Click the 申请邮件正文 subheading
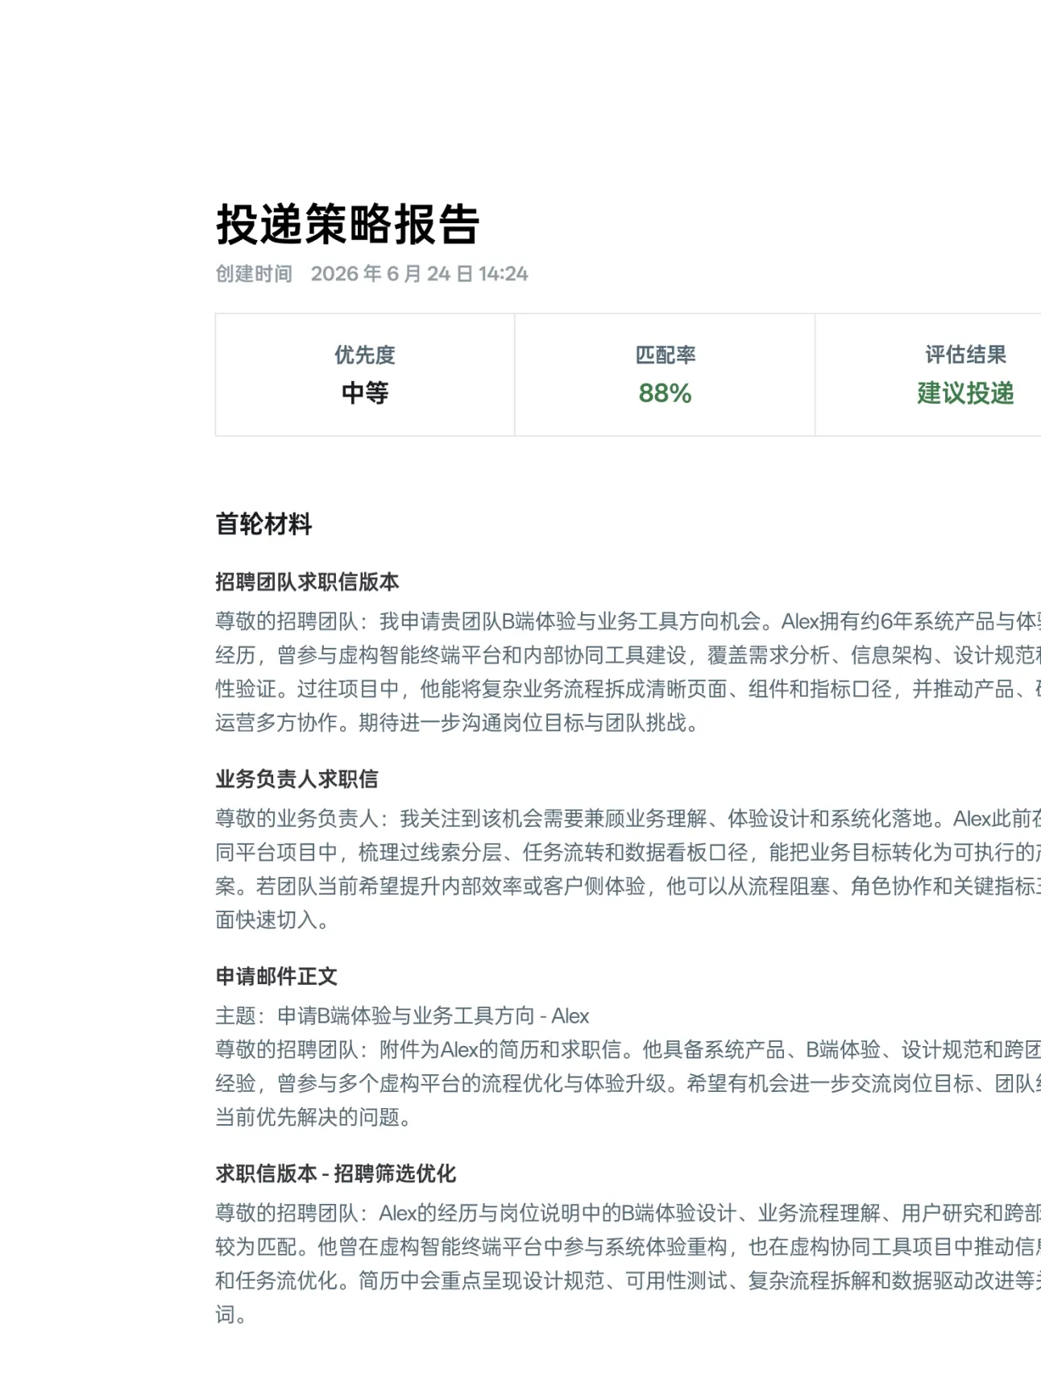Viewport: 1041px width, 1395px height. (x=276, y=977)
